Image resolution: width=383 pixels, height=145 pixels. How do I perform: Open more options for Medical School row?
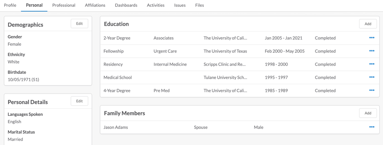(x=372, y=77)
